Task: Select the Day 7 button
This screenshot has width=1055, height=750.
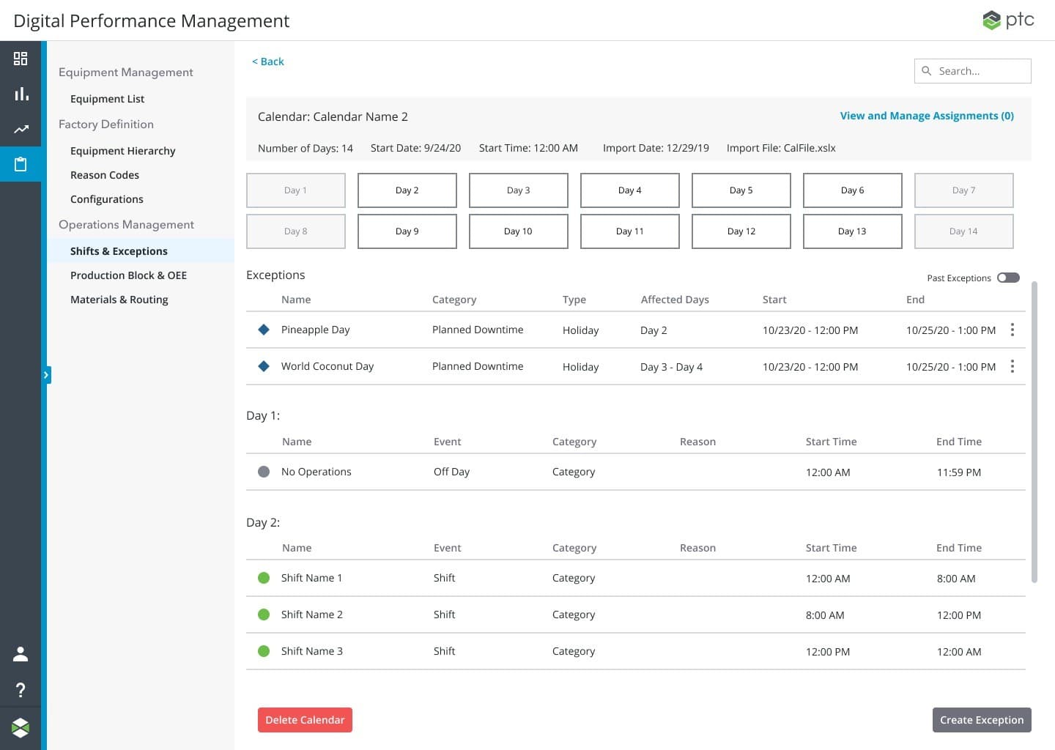Action: [964, 190]
